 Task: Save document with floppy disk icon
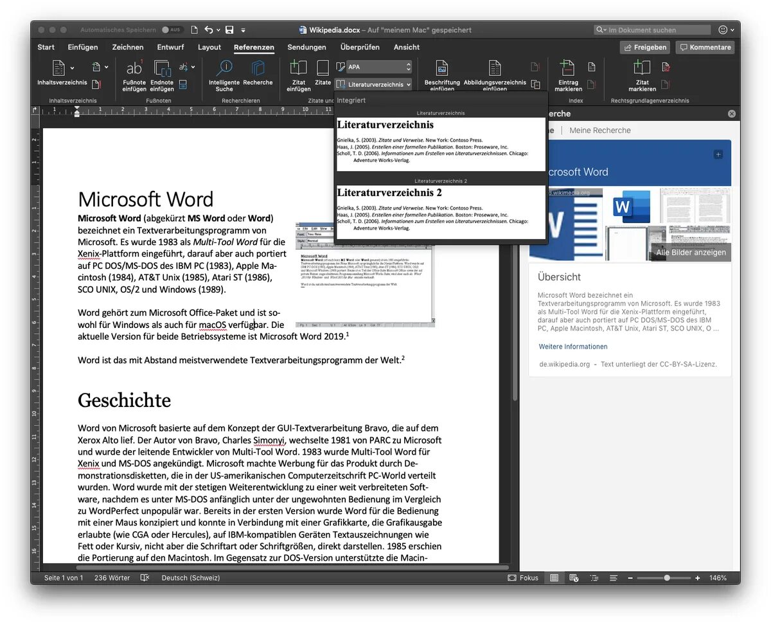pos(229,30)
